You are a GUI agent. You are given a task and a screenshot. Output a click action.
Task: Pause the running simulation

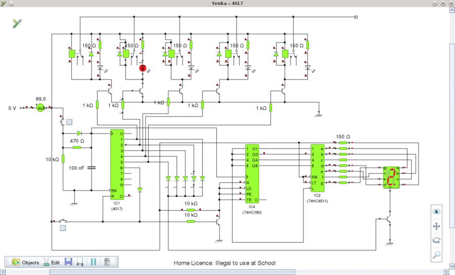[x=94, y=262]
